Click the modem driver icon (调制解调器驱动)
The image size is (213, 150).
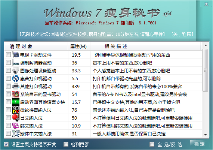tap(16, 63)
